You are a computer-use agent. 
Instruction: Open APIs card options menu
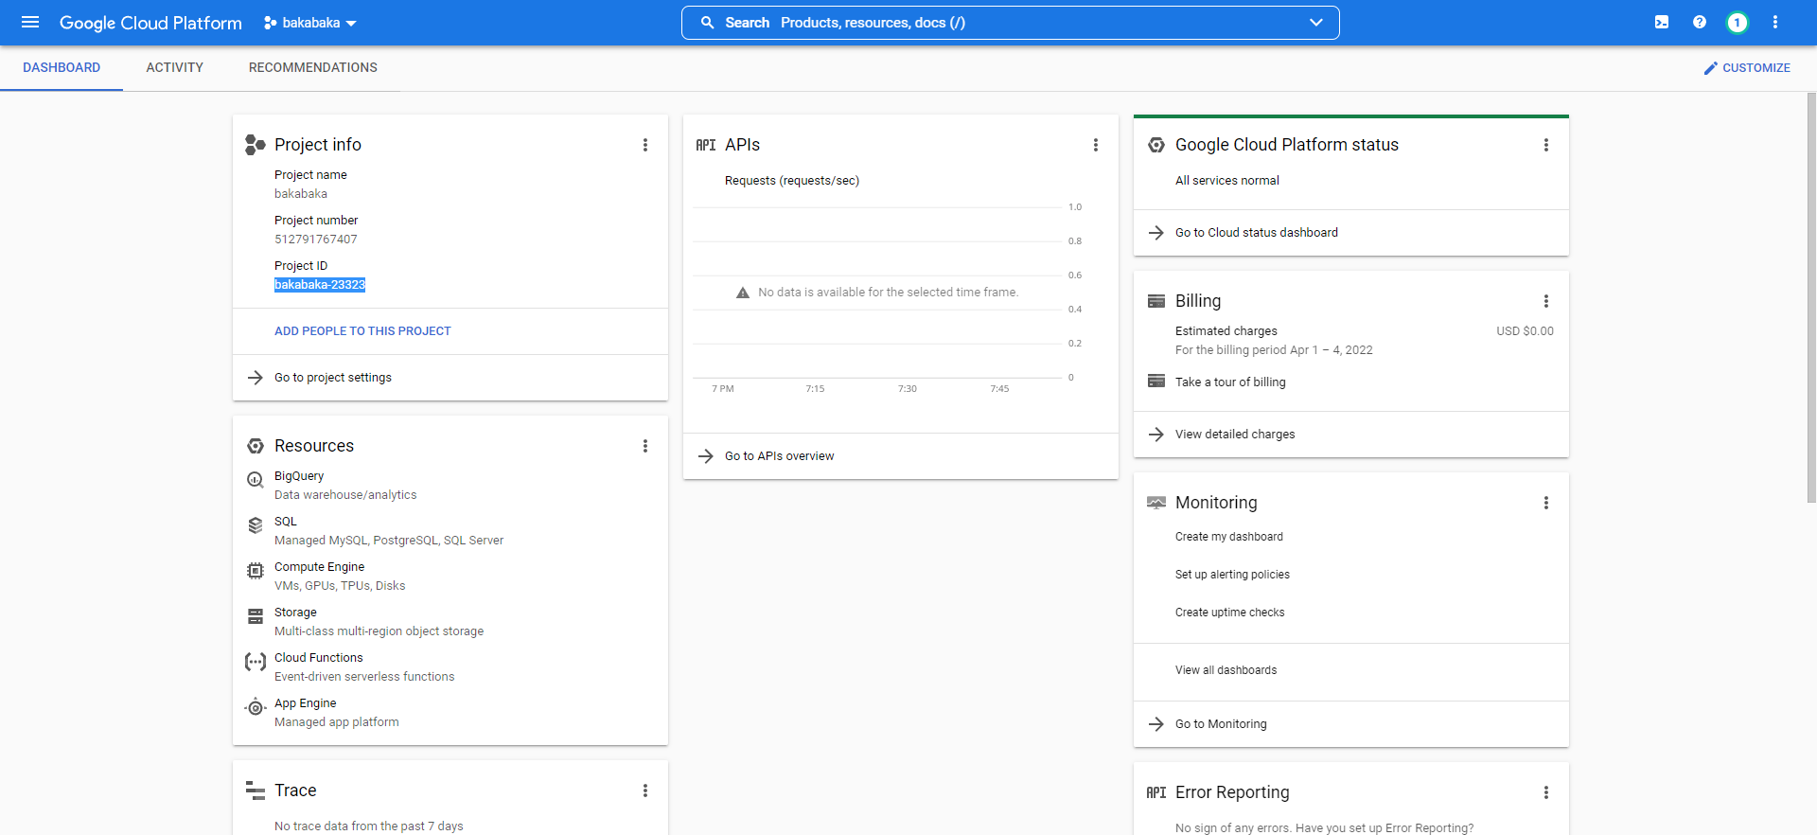pos(1096,145)
